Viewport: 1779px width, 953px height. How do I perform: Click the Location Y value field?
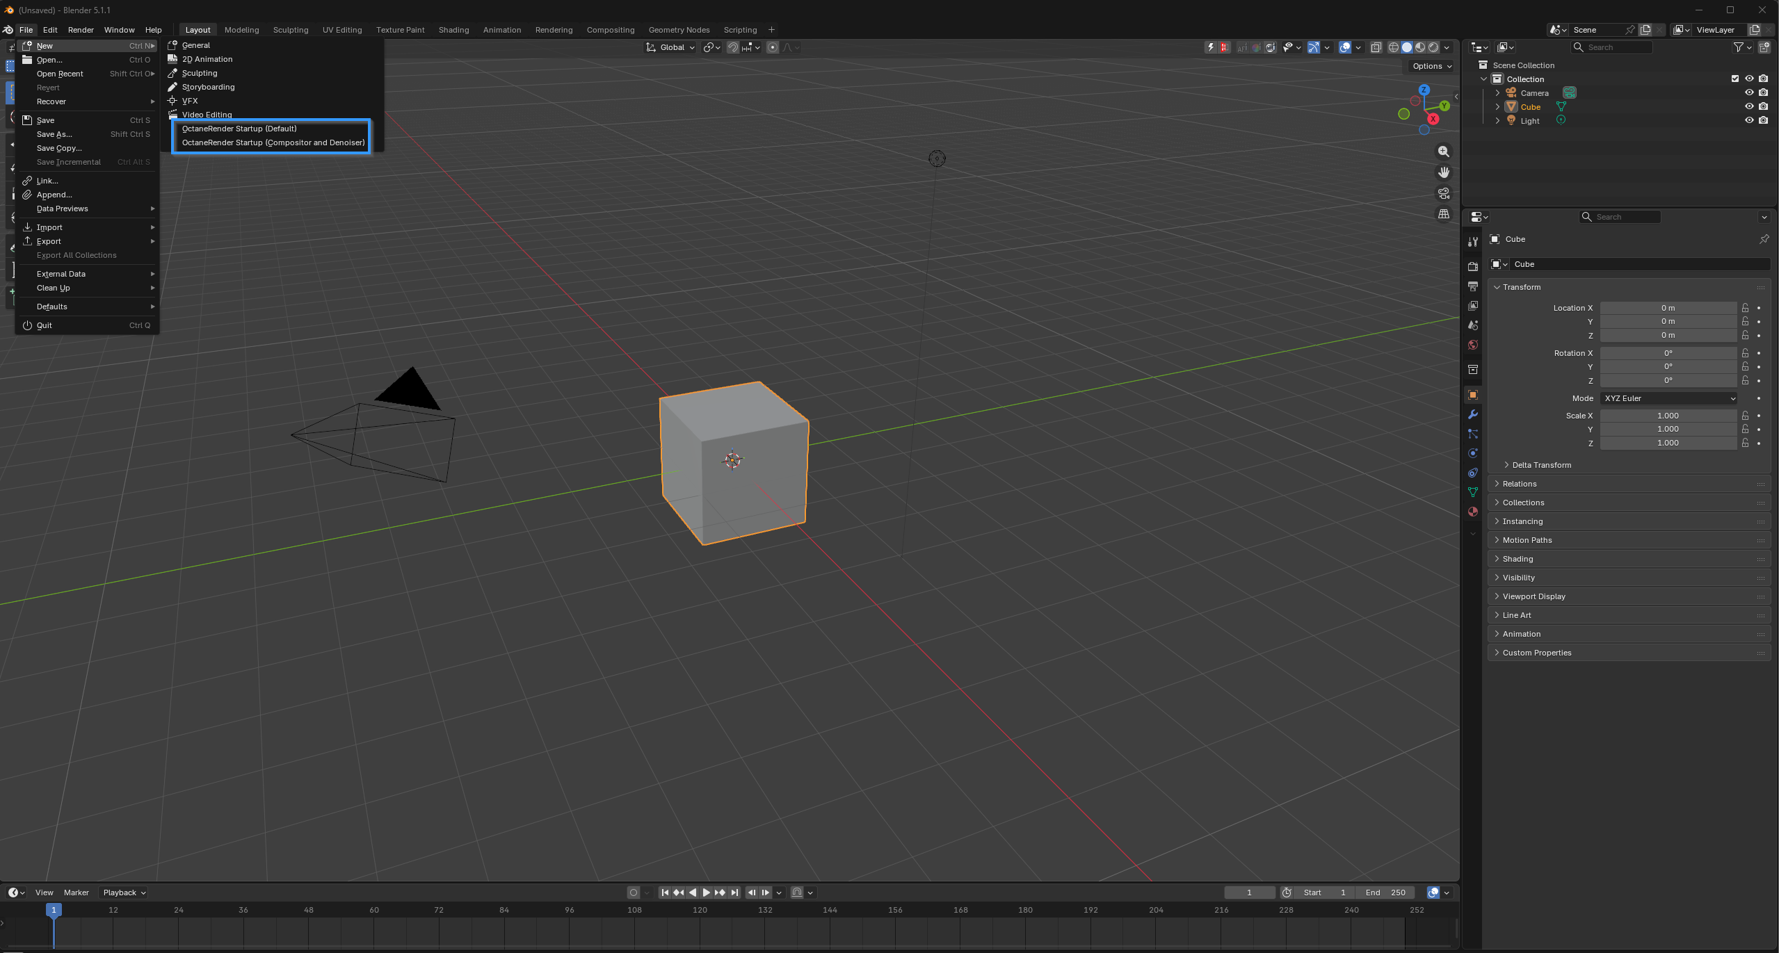tap(1668, 321)
